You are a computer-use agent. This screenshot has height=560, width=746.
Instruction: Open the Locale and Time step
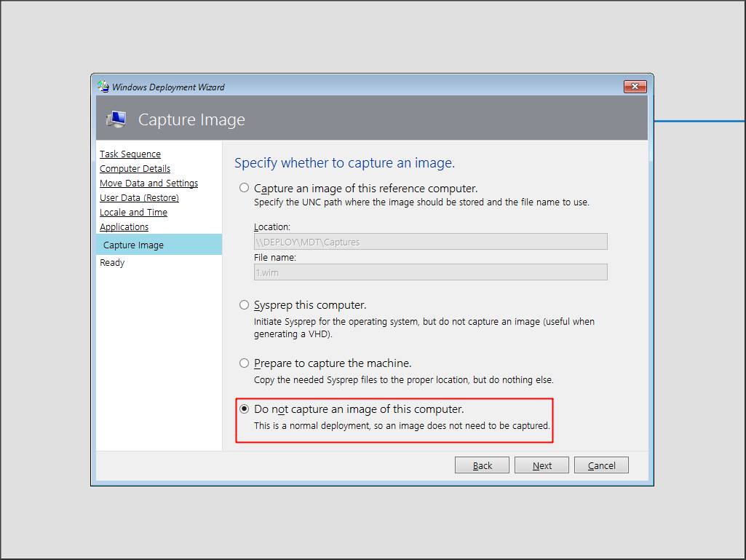click(133, 213)
